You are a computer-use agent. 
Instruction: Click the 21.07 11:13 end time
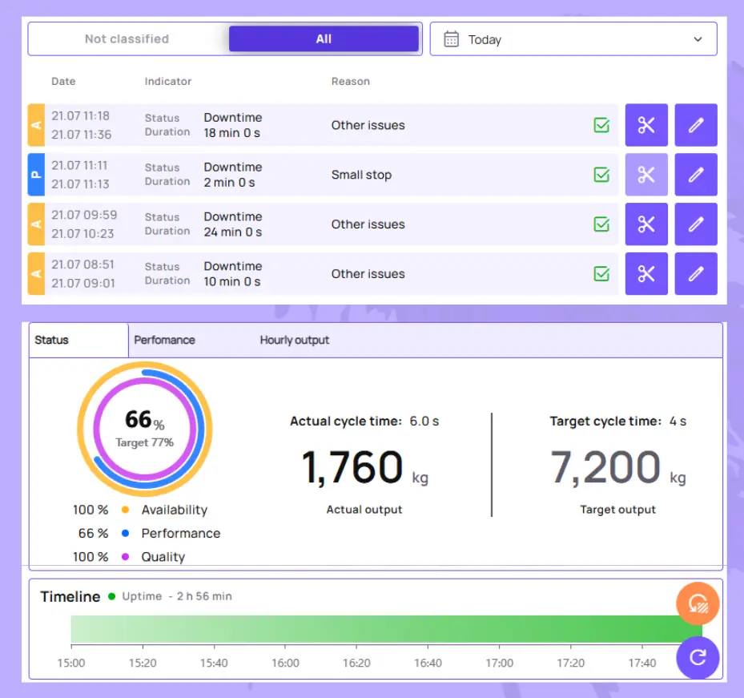point(80,184)
